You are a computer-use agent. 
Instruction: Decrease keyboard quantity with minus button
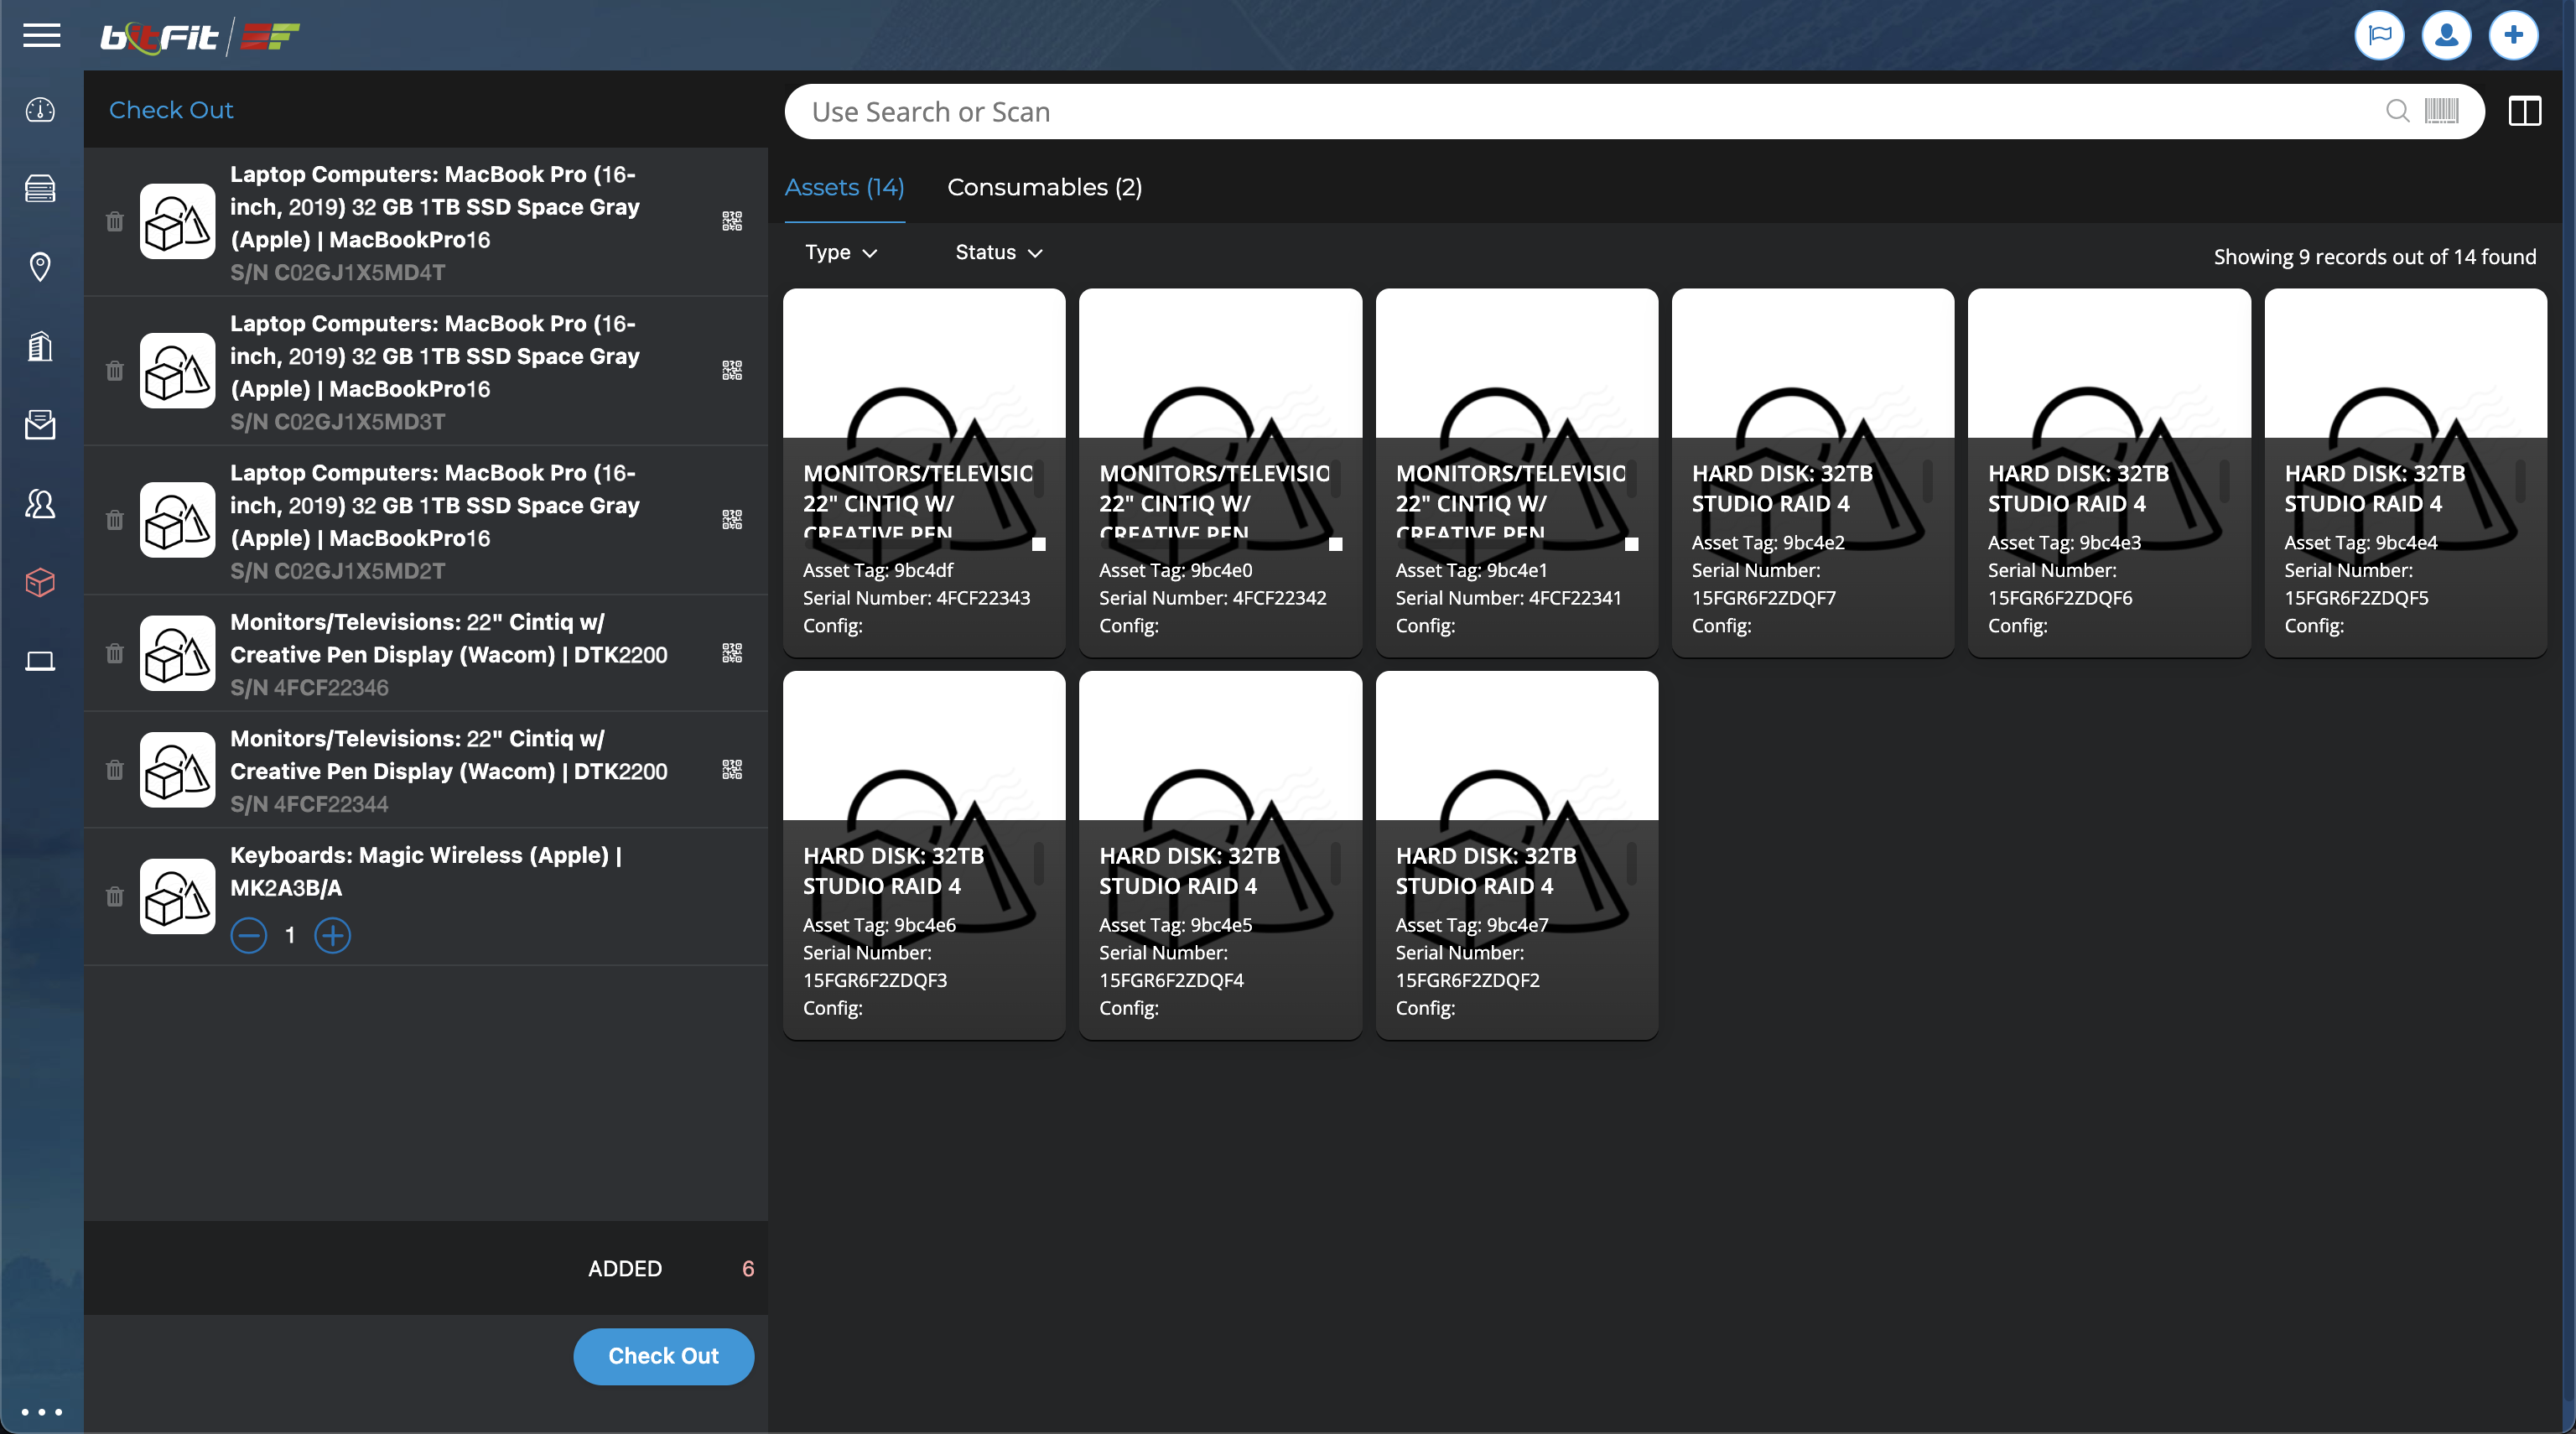(249, 936)
